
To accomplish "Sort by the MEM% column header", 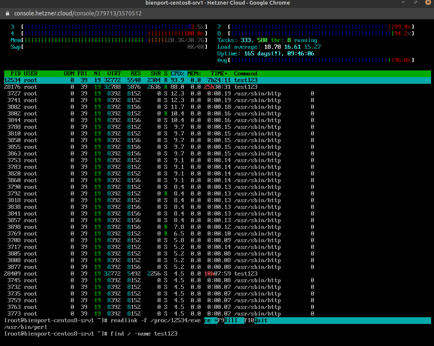I will [194, 74].
